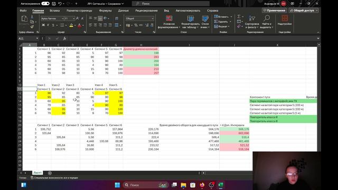Open the Undo history dropdown arrow
Viewport: 338px width, 190px height.
click(x=63, y=4)
